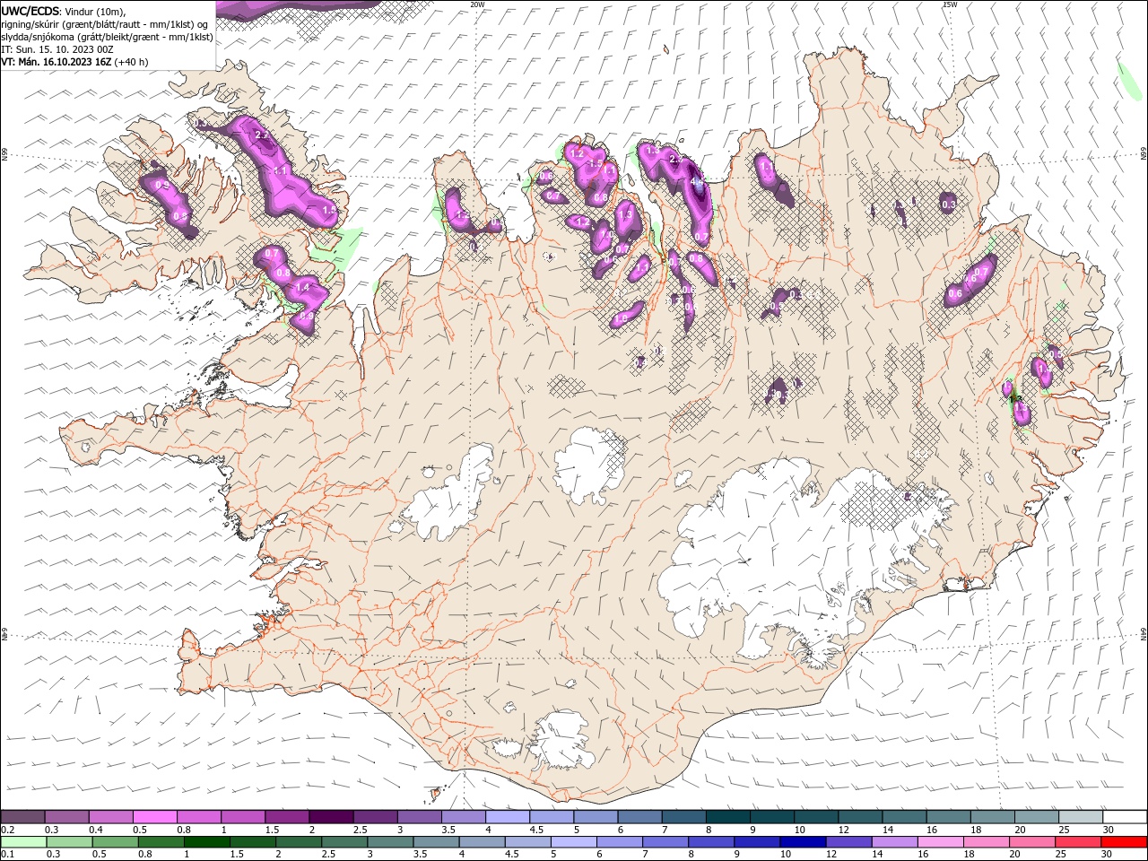Select the 14 lilac swatch in the rain legend

894,842
